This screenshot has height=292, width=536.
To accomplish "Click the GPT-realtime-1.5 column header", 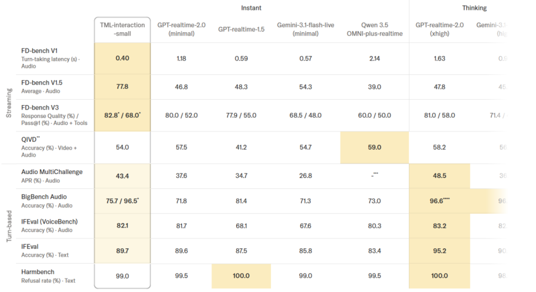I will (x=241, y=29).
